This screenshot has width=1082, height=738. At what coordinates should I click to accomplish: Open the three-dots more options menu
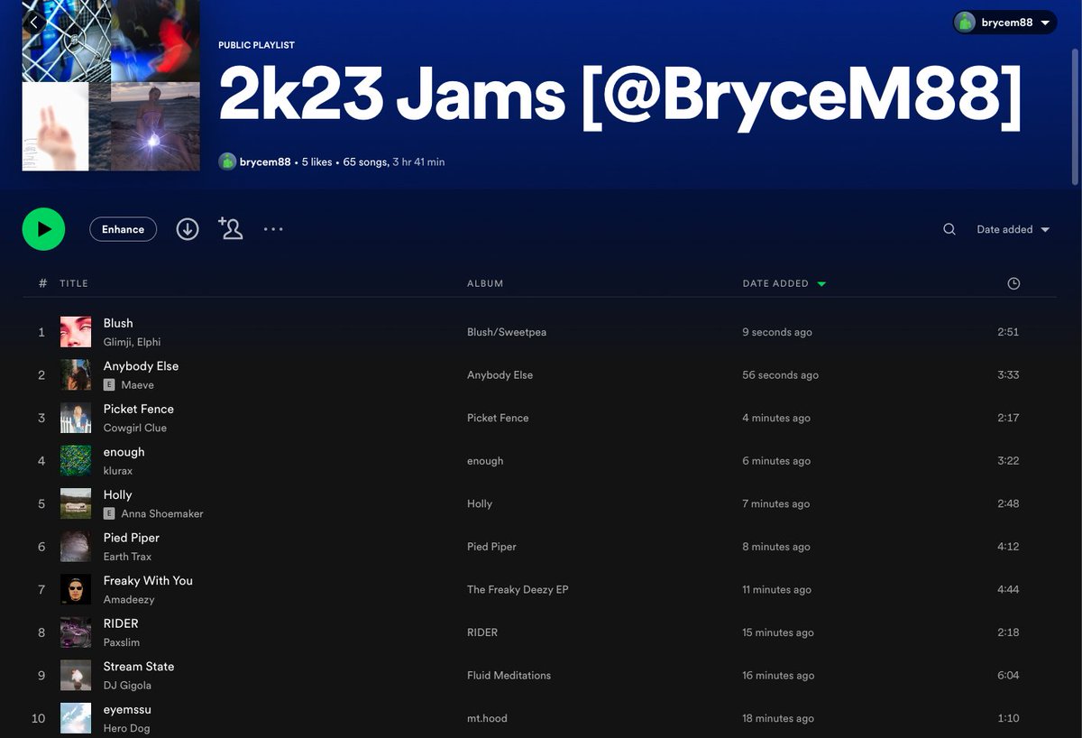click(x=273, y=229)
